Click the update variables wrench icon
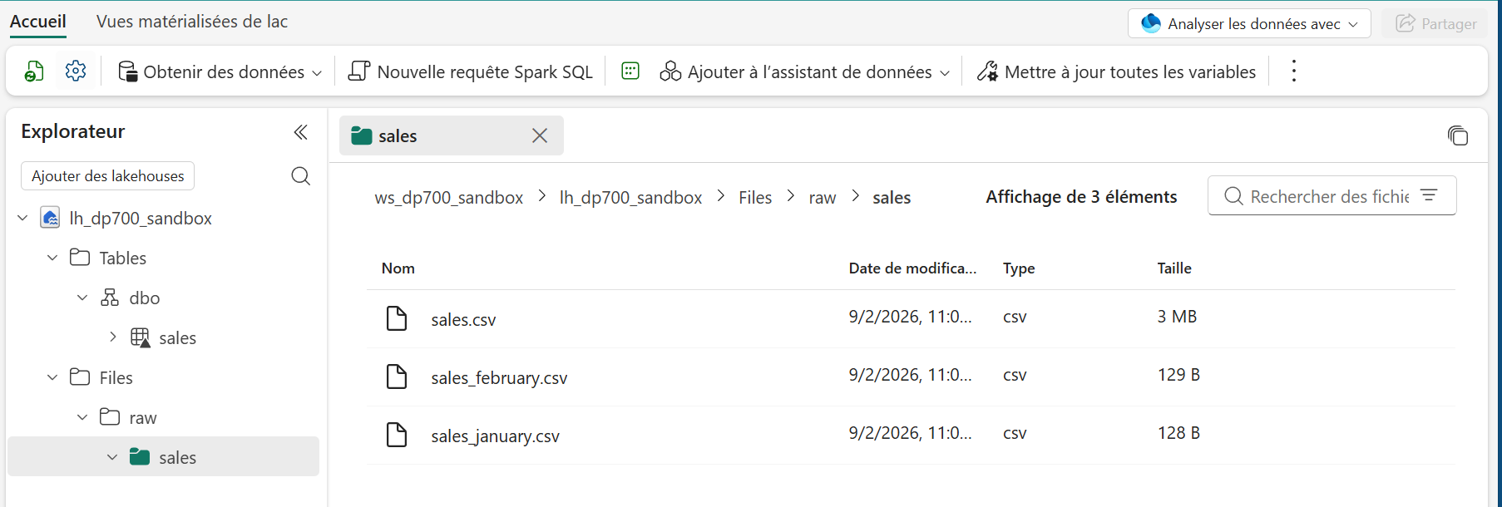1502x507 pixels. pyautogui.click(x=987, y=71)
